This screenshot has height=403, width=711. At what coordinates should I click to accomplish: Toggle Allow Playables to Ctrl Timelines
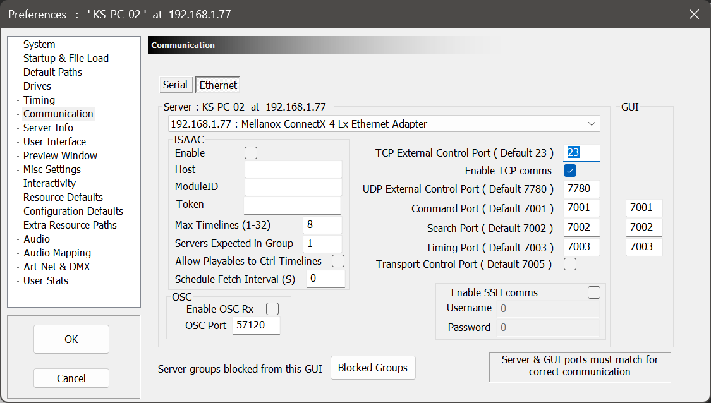pyautogui.click(x=338, y=261)
